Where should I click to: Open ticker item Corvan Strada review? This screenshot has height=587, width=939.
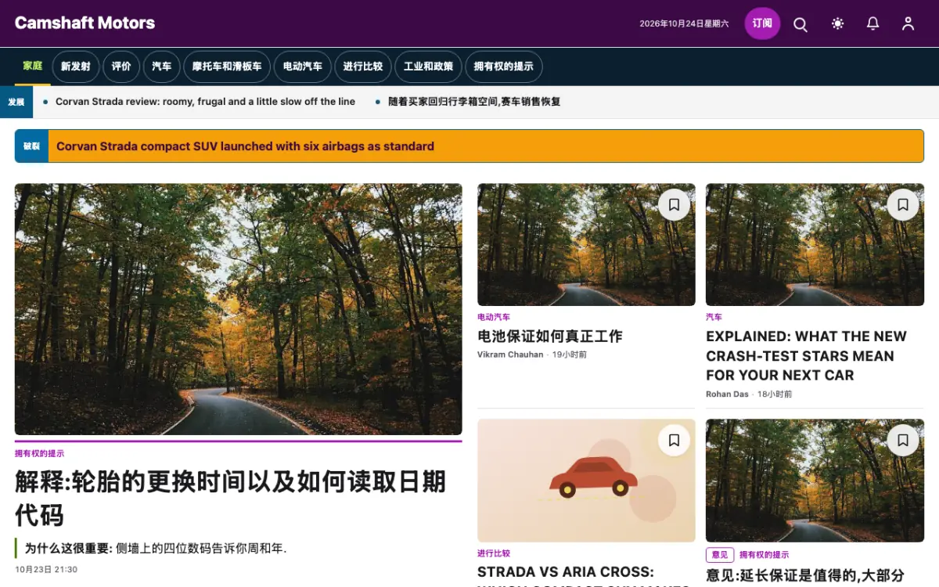205,102
